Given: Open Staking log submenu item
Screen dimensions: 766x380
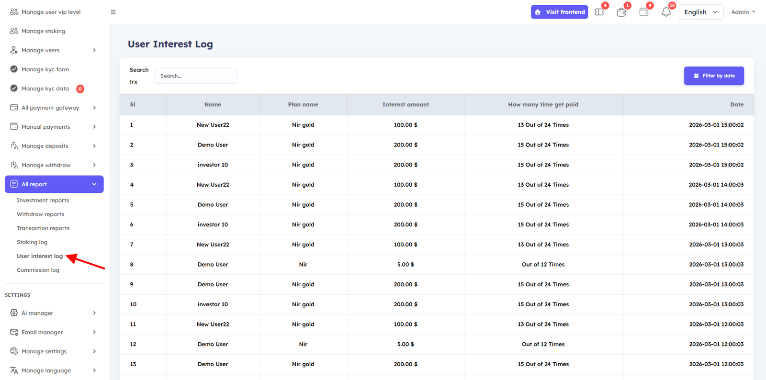Looking at the screenshot, I should [32, 242].
